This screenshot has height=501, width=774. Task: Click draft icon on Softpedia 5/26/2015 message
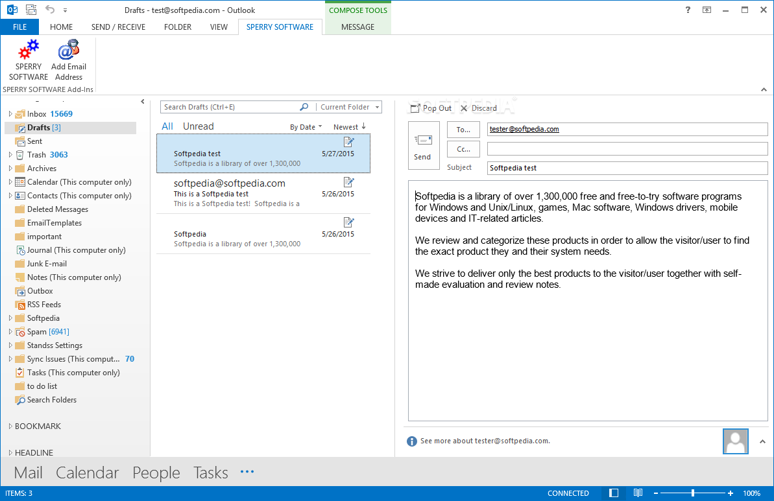tap(349, 222)
